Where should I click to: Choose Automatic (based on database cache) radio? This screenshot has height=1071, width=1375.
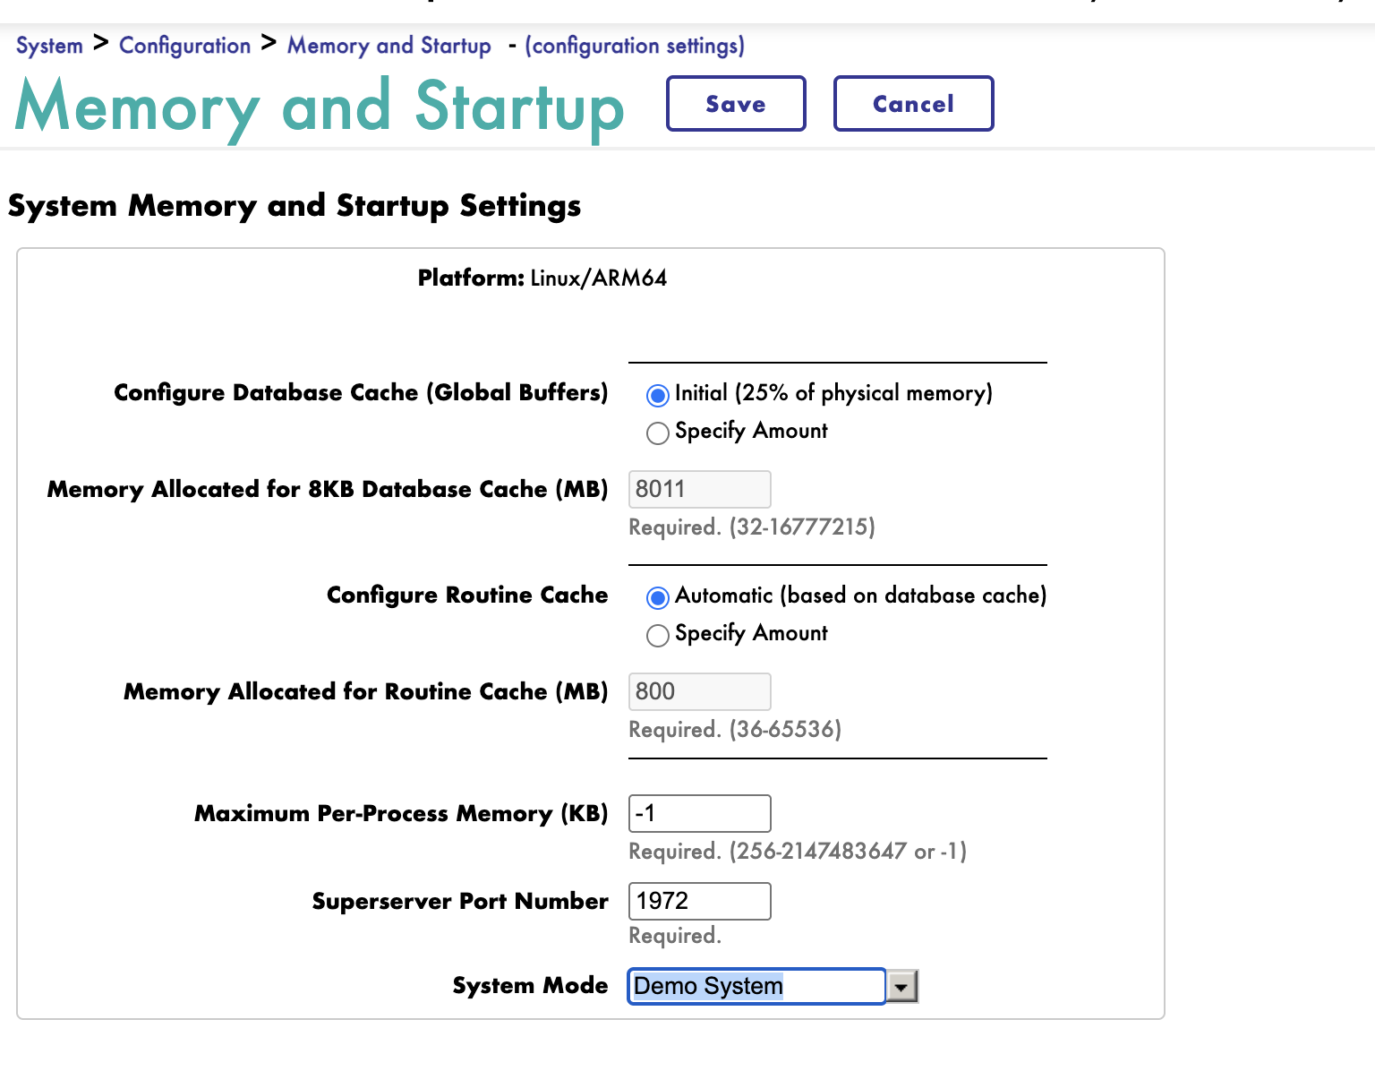(658, 597)
